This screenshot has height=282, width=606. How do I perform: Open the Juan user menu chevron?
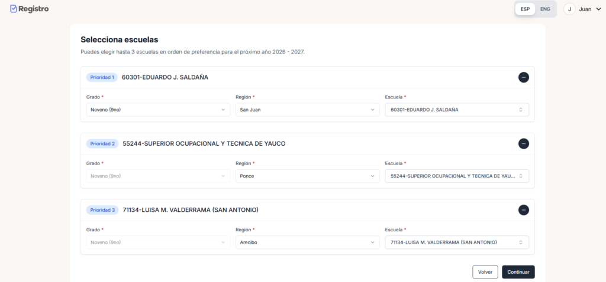[598, 9]
